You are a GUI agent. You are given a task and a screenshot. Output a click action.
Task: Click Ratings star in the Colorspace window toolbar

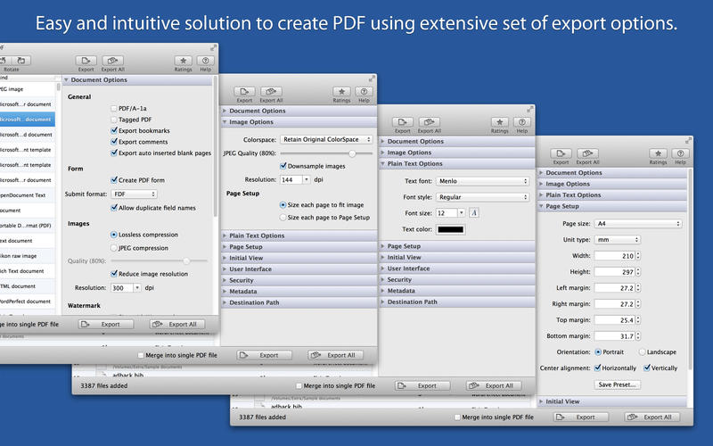click(340, 91)
